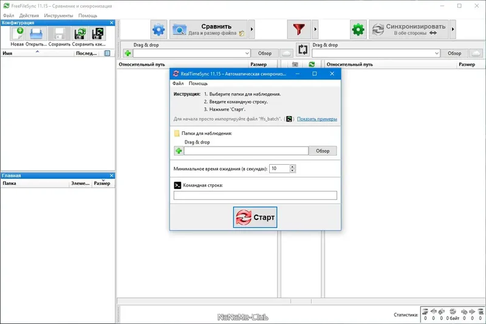Click the Синхронизировать button
The width and height of the screenshot is (486, 324).
coord(408,29)
